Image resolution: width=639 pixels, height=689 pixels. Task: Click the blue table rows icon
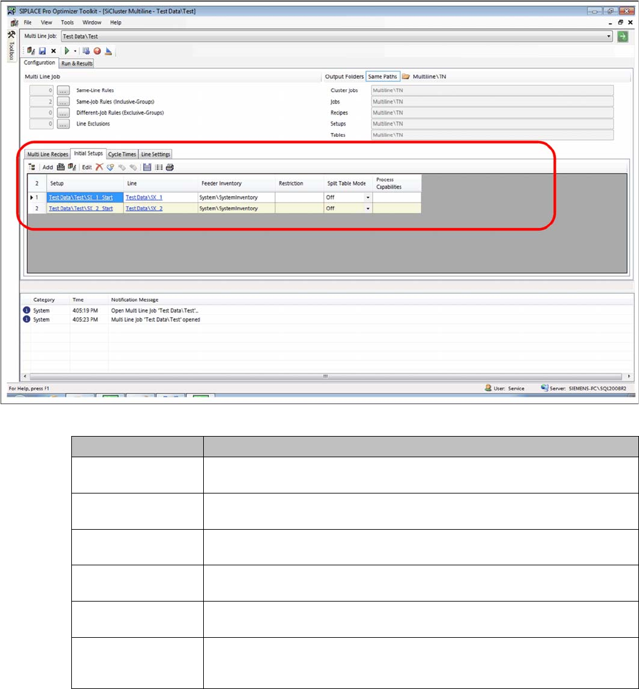pyautogui.click(x=147, y=167)
